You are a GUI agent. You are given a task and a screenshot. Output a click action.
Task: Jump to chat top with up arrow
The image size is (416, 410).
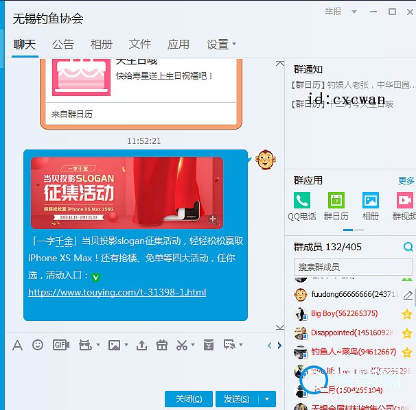click(x=280, y=63)
